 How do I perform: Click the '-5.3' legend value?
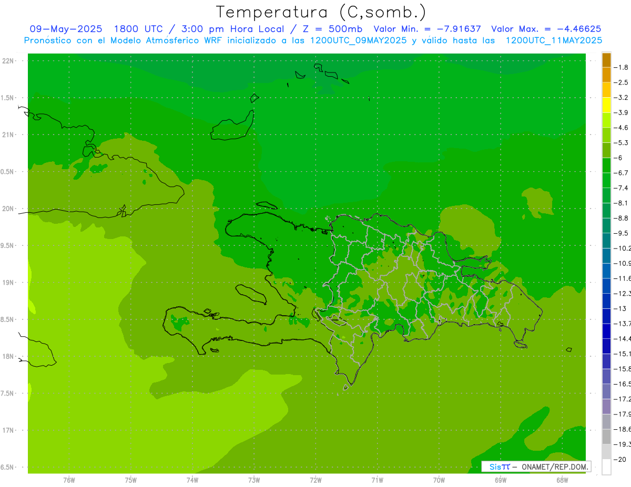click(621, 143)
